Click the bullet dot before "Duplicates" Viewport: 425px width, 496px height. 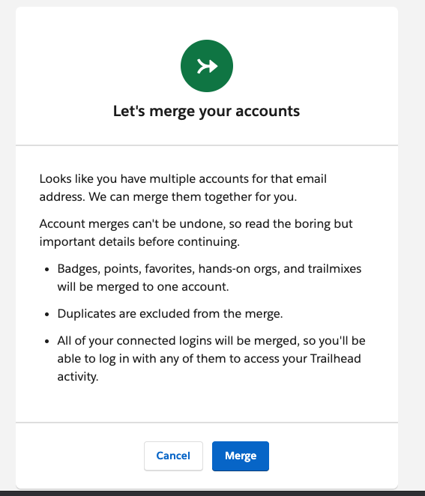pos(47,314)
